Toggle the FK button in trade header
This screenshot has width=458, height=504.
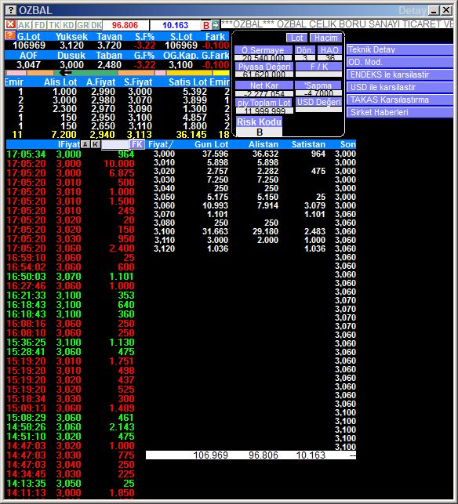pyautogui.click(x=137, y=144)
